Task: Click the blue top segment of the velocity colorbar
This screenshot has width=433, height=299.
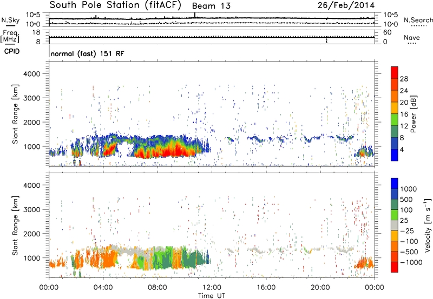Action: [x=395, y=184]
